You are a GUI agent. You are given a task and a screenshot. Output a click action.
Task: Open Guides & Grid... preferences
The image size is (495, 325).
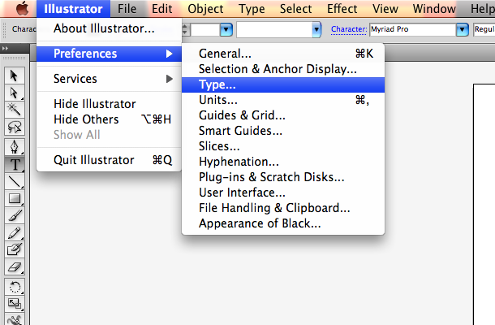point(283,115)
